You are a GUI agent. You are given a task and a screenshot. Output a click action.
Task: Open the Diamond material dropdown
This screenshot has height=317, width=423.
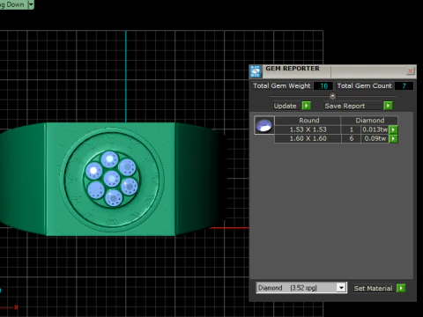click(x=341, y=288)
